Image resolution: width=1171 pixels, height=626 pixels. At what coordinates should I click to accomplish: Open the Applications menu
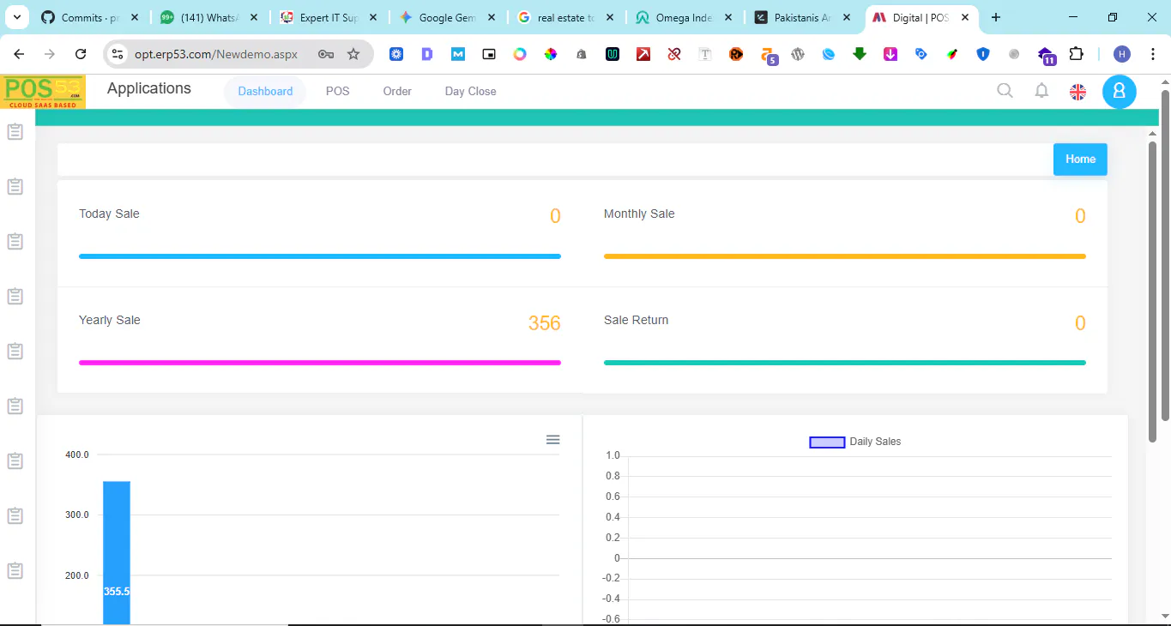click(149, 88)
